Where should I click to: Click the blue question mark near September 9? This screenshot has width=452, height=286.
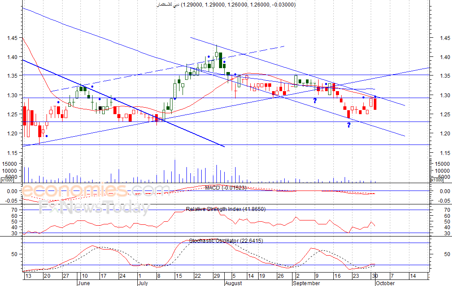315,100
